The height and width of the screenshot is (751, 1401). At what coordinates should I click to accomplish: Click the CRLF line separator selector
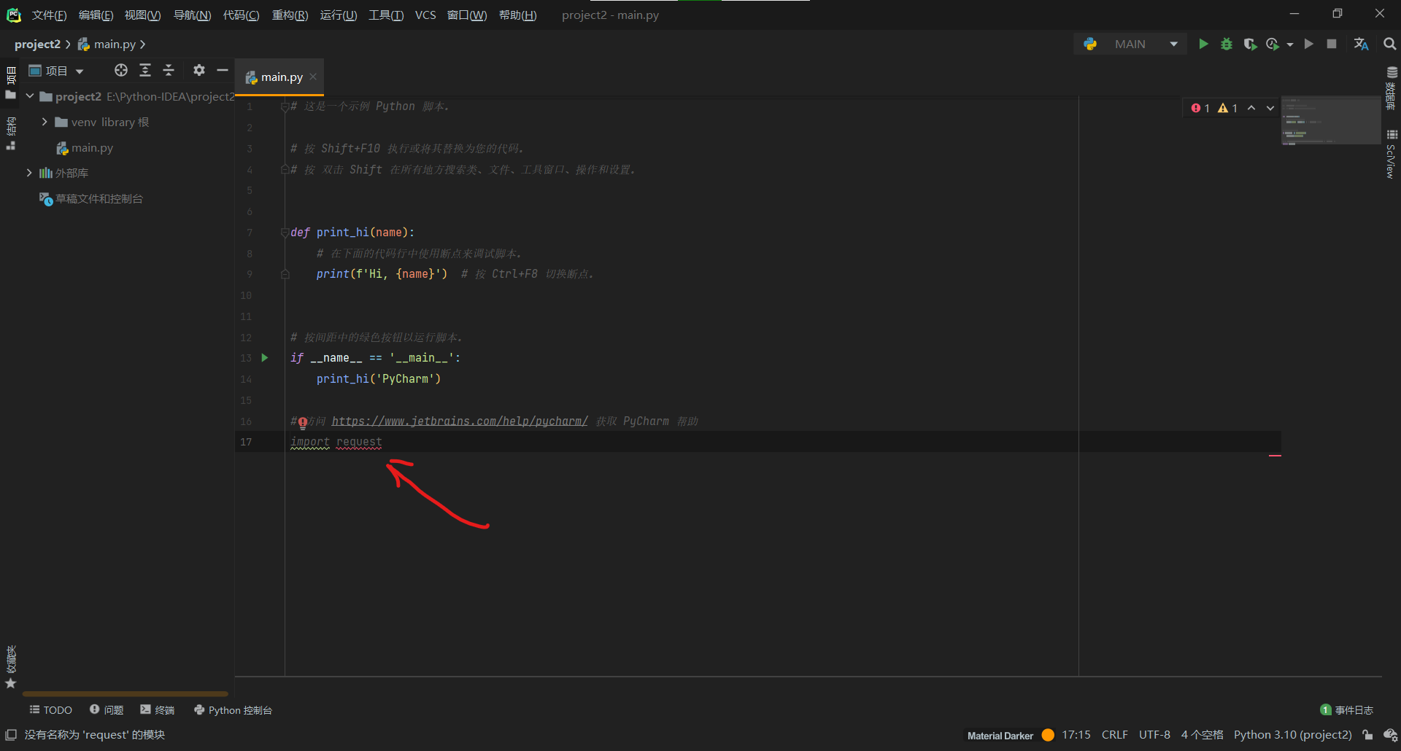pos(1114,735)
